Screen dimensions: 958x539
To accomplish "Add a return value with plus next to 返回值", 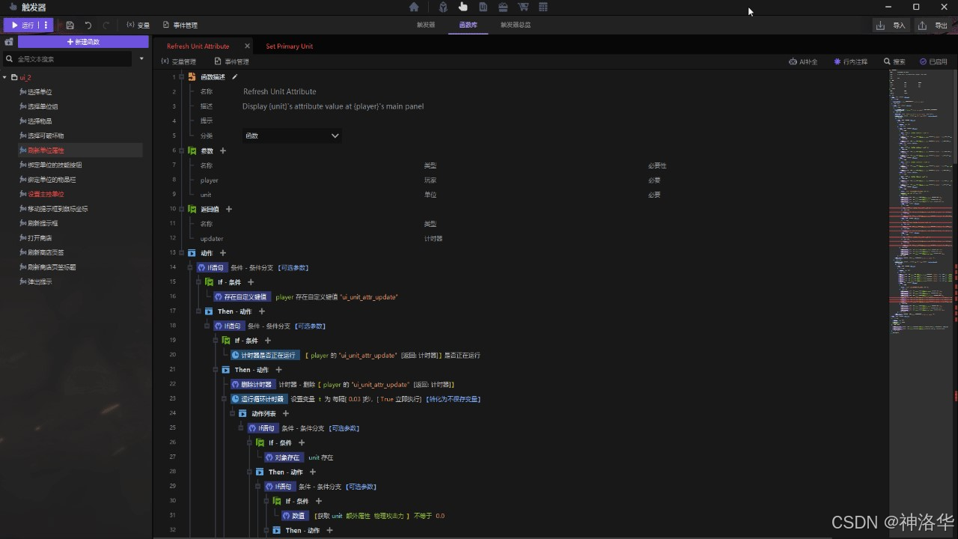I will [x=229, y=209].
